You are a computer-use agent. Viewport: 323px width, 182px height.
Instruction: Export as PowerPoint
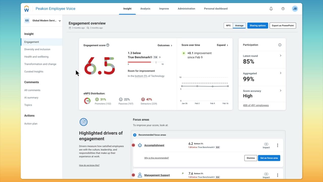click(x=283, y=26)
